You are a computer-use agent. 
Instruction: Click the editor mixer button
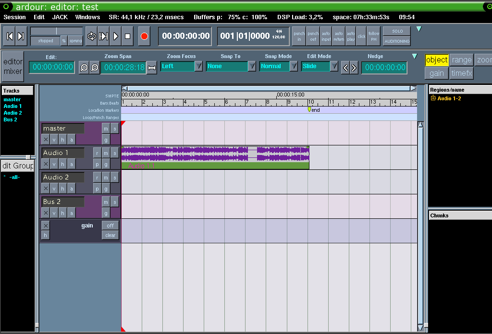click(13, 66)
